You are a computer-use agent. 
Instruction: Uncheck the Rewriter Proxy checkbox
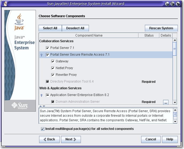click(x=53, y=75)
